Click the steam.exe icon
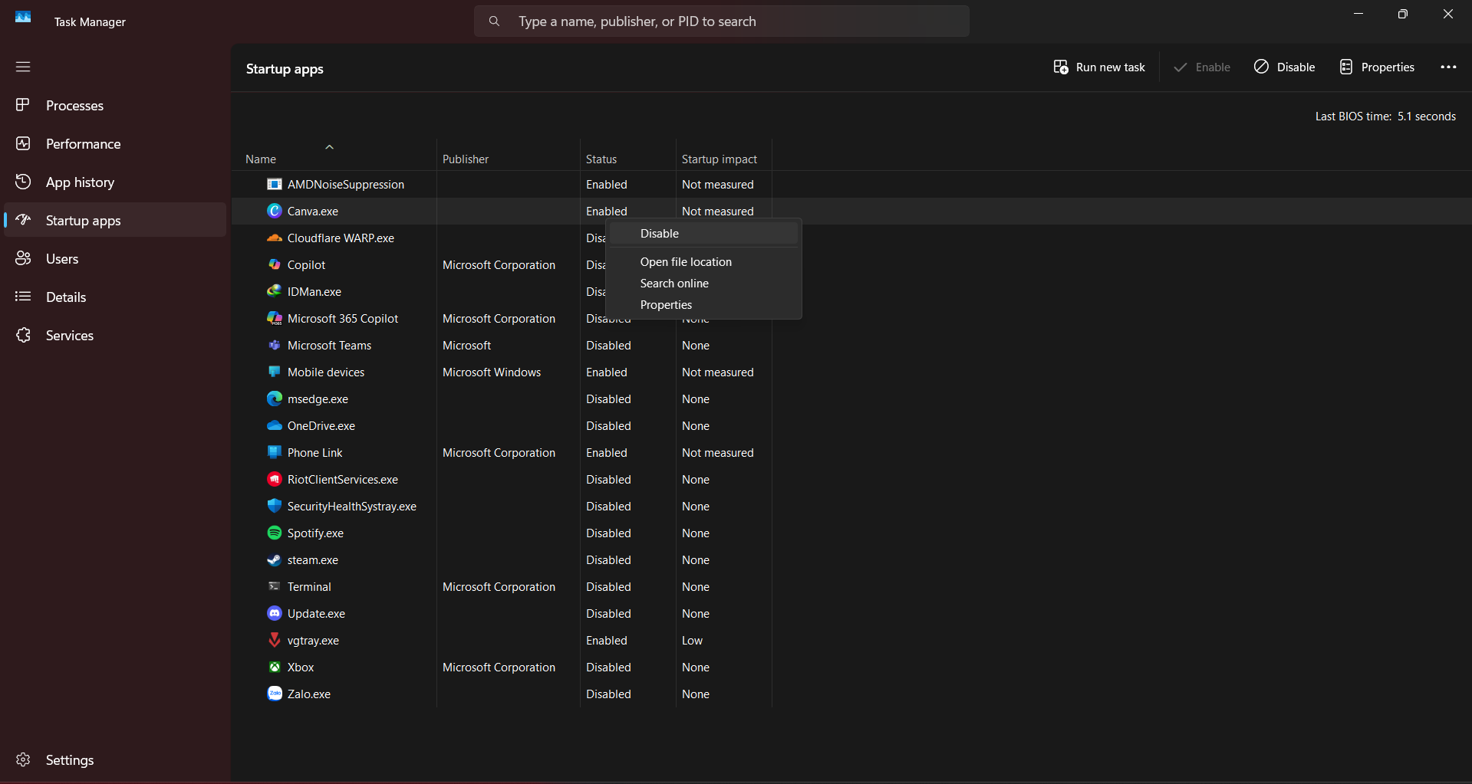Viewport: 1472px width, 784px height. click(x=275, y=559)
